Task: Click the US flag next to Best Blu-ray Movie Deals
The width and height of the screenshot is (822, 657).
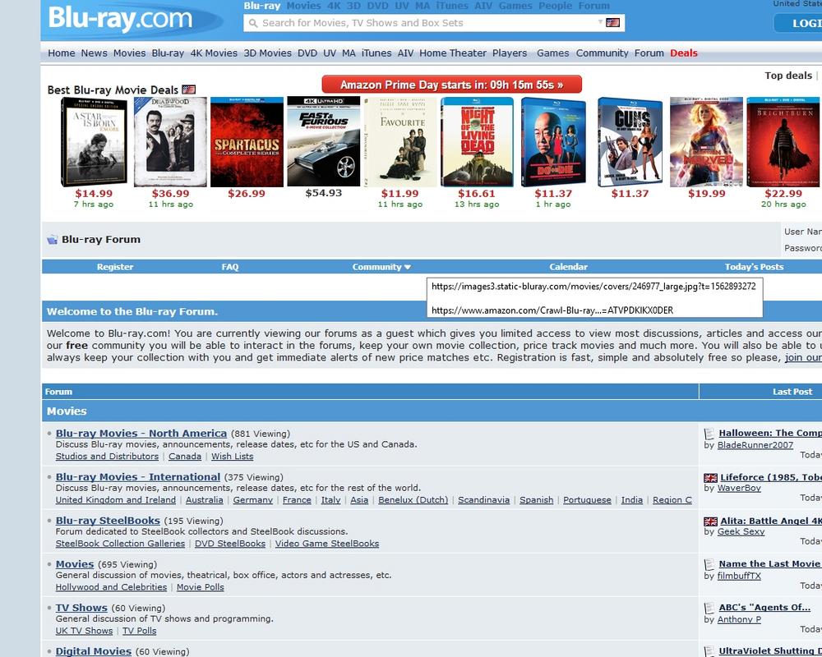Action: tap(189, 90)
